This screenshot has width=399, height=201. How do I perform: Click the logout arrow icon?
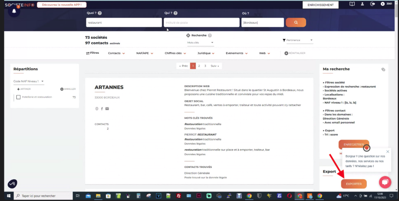point(373,4)
